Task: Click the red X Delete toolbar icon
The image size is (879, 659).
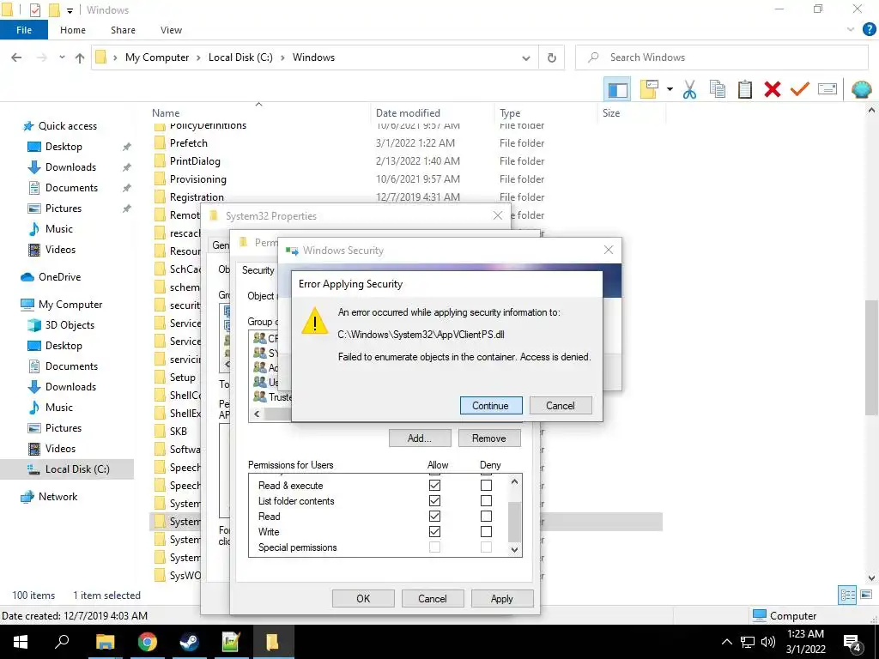Action: pos(773,89)
